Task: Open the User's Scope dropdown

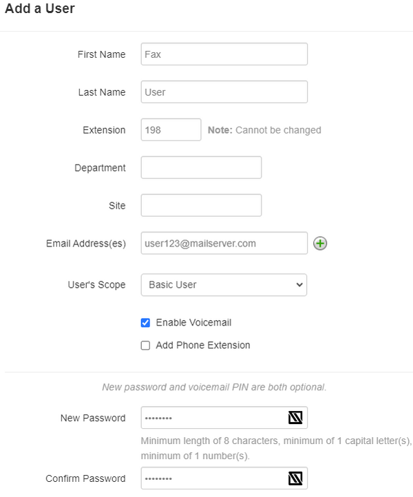Action: tap(224, 284)
